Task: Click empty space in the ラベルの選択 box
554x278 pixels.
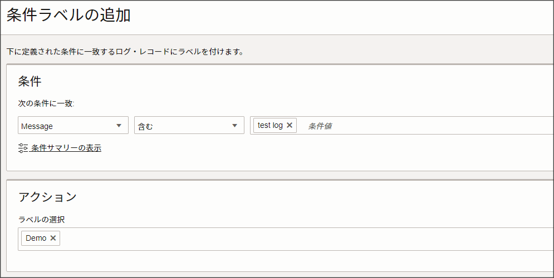Action: (x=278, y=239)
